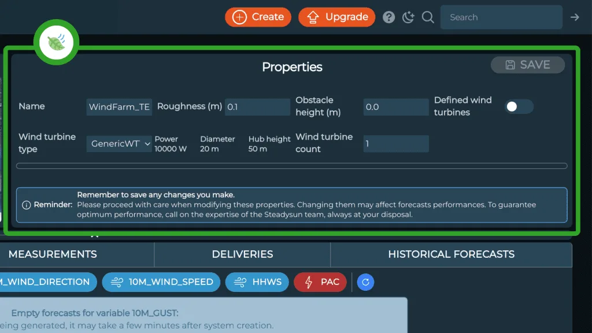Click the Upgrade button

click(x=336, y=17)
